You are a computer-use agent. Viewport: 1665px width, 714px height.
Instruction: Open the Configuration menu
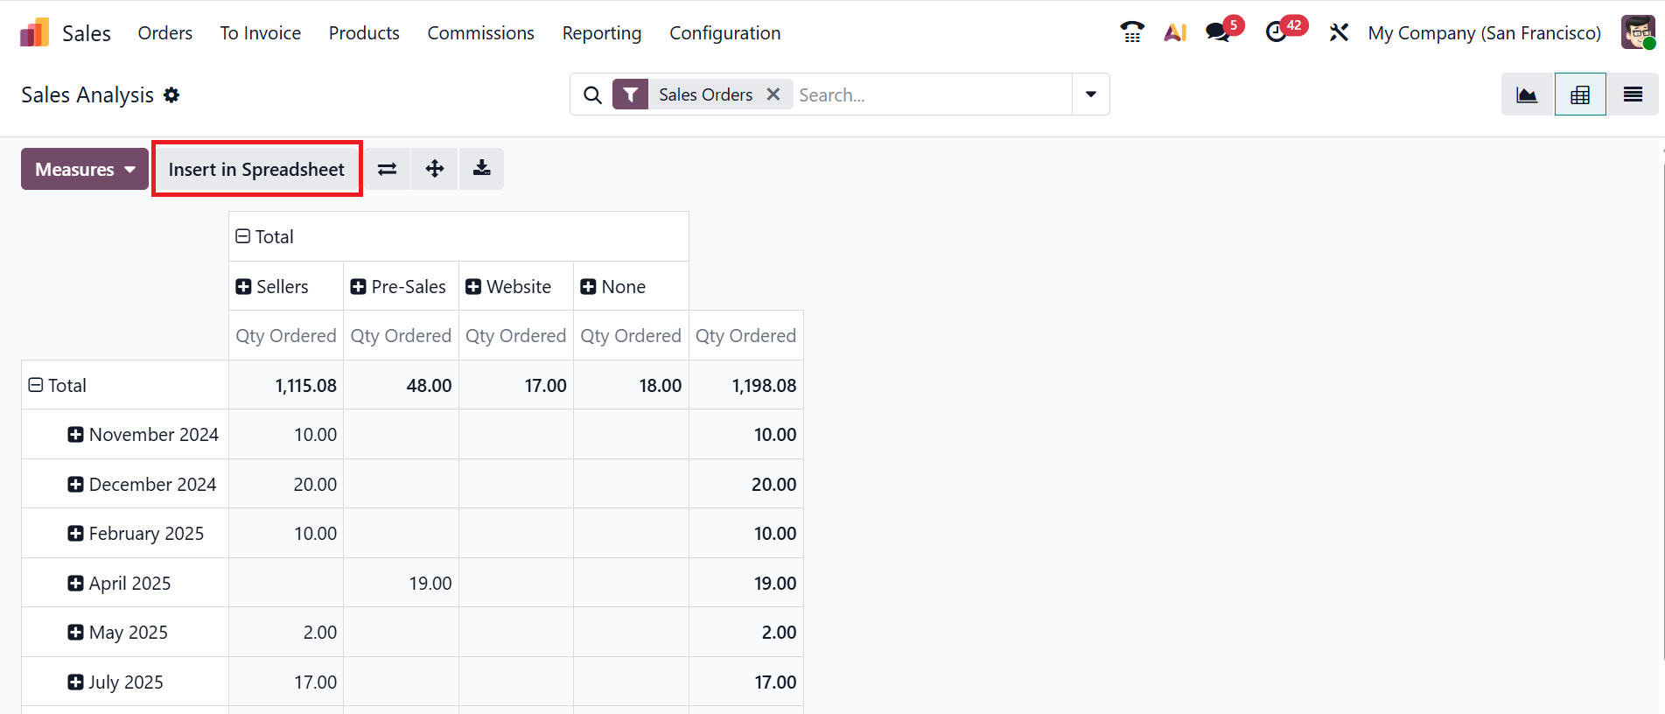coord(724,33)
